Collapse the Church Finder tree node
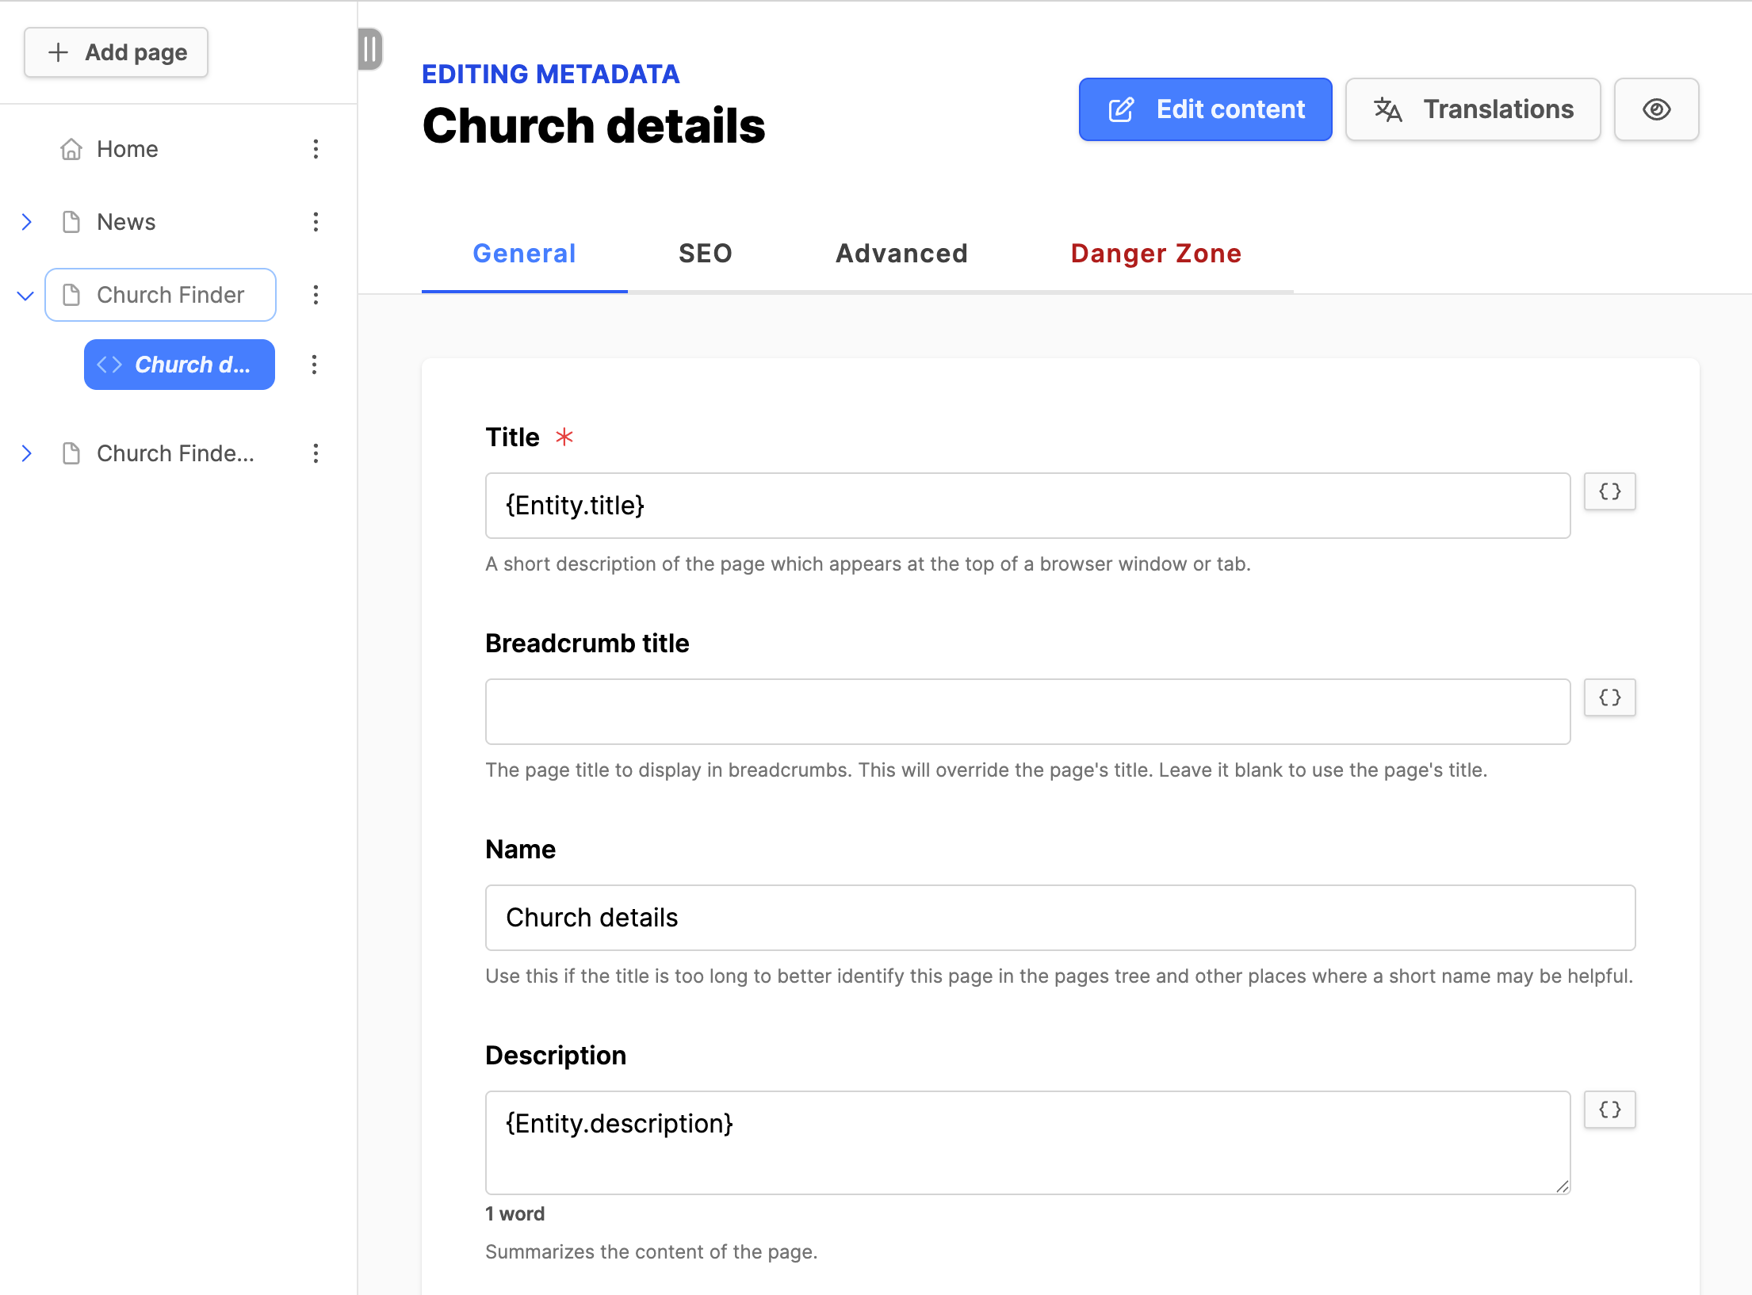The height and width of the screenshot is (1295, 1752). coord(26,296)
